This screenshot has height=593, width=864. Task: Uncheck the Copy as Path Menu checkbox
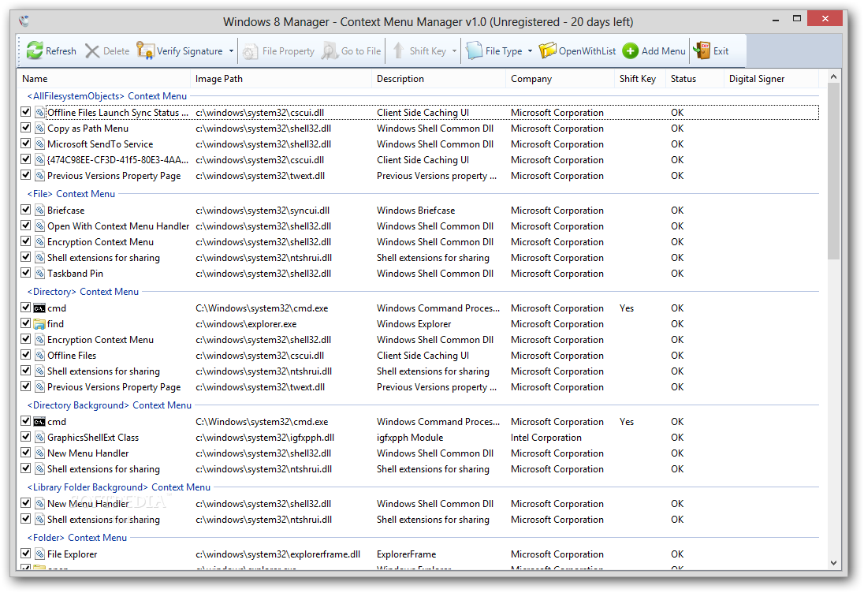pyautogui.click(x=25, y=128)
